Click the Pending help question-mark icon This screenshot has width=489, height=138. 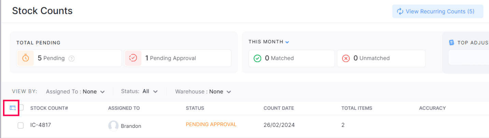71,58
